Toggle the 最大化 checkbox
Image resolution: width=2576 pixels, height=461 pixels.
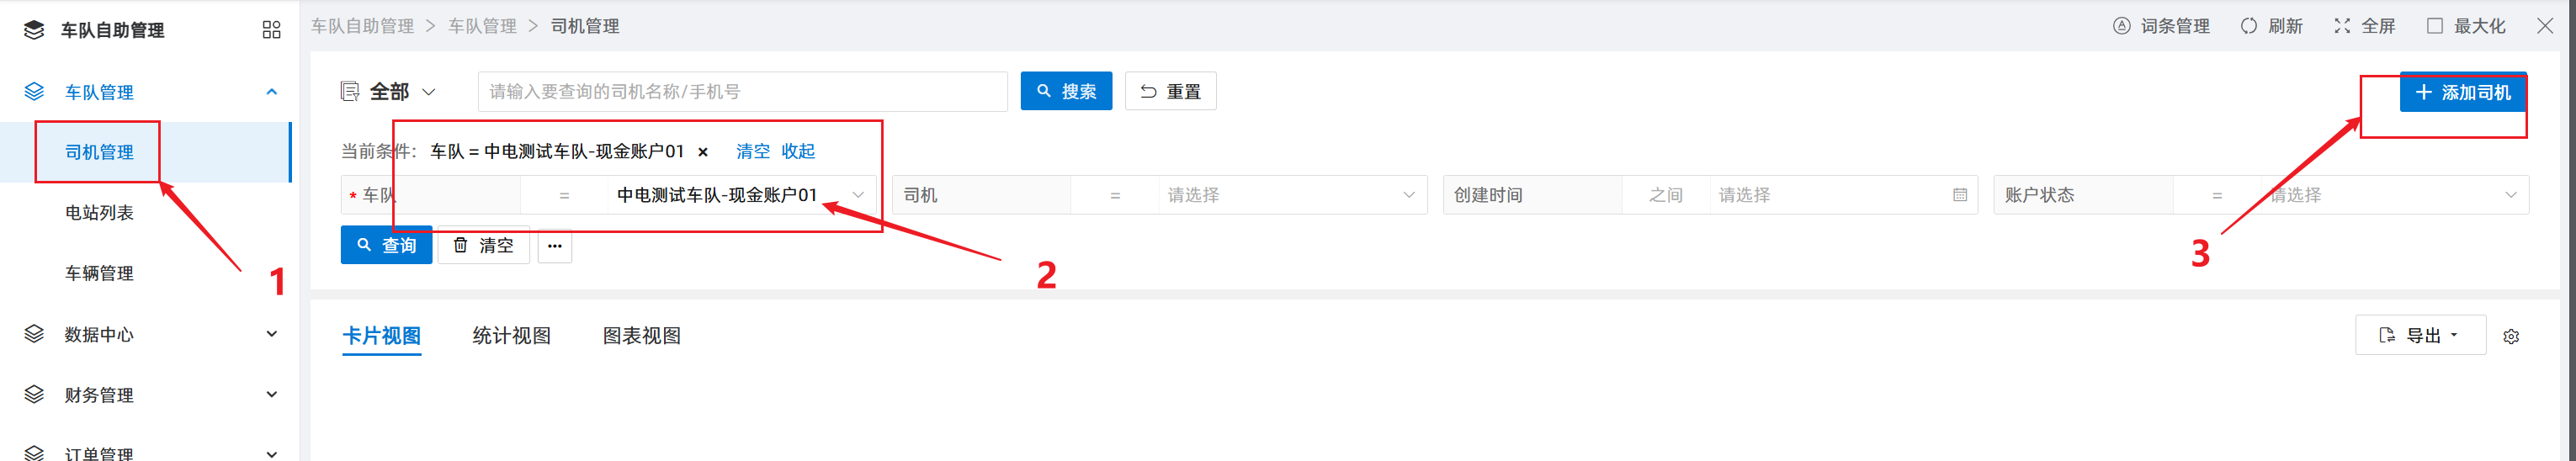click(x=2435, y=26)
